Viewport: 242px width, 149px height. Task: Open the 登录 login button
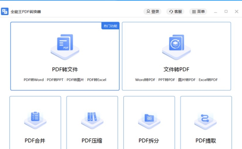[x=153, y=12]
